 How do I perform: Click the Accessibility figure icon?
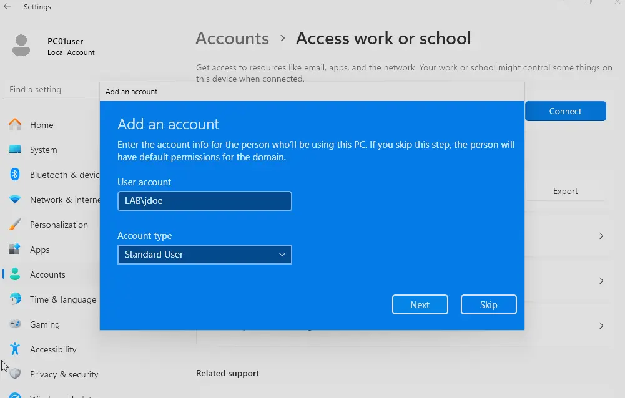point(15,349)
